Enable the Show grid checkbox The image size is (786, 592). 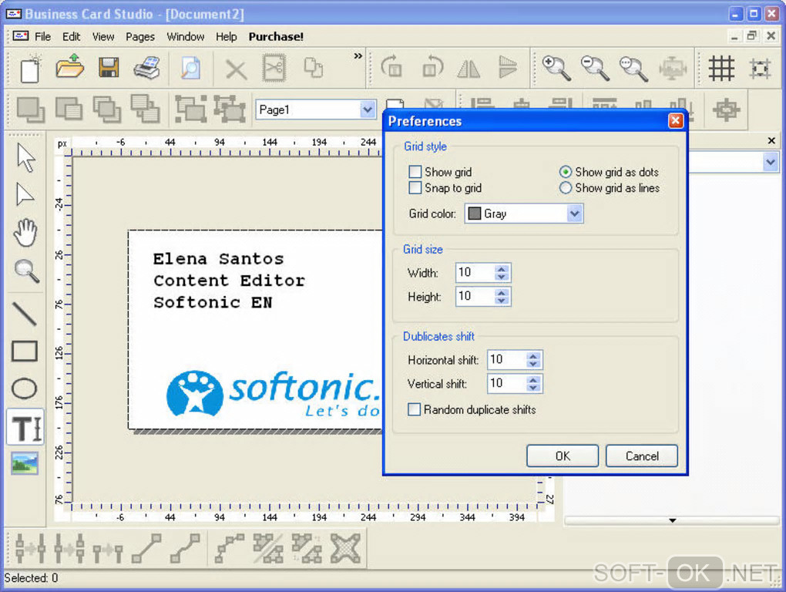click(x=415, y=172)
